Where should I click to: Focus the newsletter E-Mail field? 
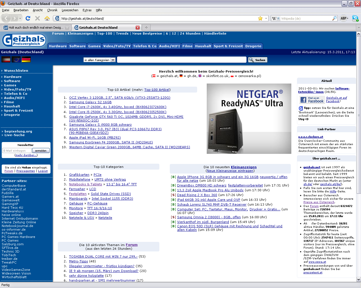[x=17, y=151]
